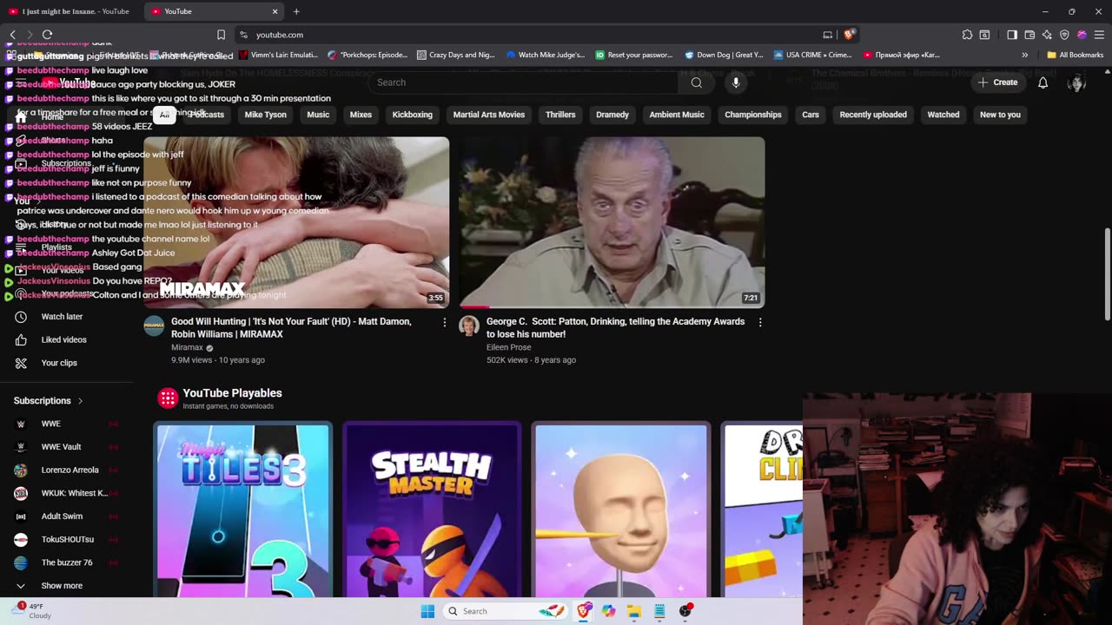Viewport: 1112px width, 625px height.
Task: Open the new tab plus button
Action: (296, 11)
